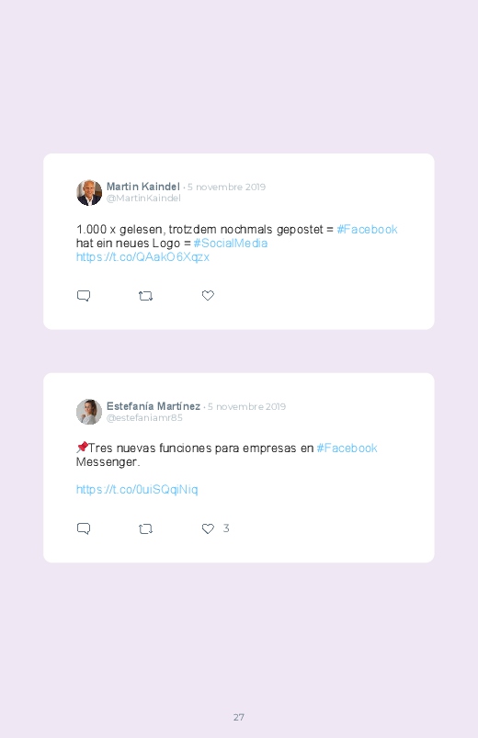Like Martin Kaindel's tweet with heart icon
This screenshot has width=478, height=738.
click(x=208, y=295)
